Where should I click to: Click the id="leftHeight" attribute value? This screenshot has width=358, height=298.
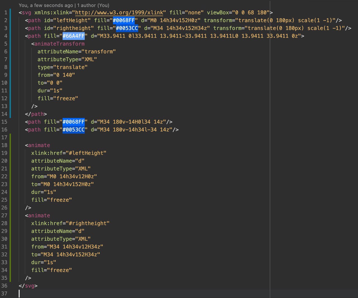coord(72,20)
